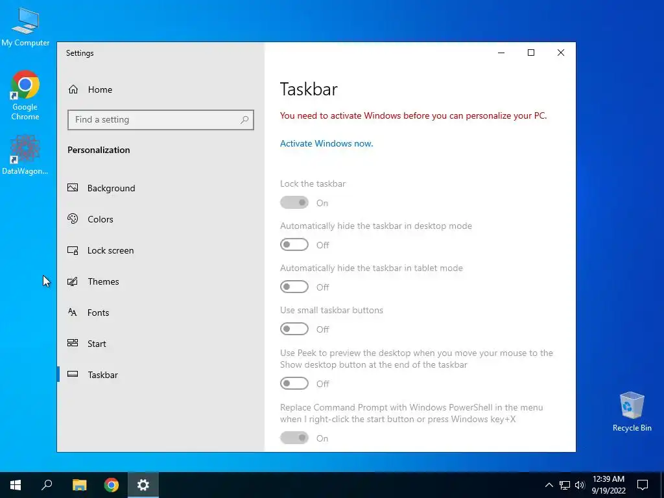Go to Home in Settings
The height and width of the screenshot is (498, 664).
tap(161, 89)
